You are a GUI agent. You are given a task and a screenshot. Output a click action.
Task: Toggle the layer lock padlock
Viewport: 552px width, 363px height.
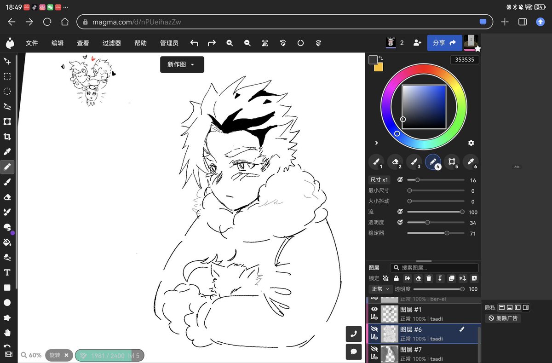click(396, 278)
